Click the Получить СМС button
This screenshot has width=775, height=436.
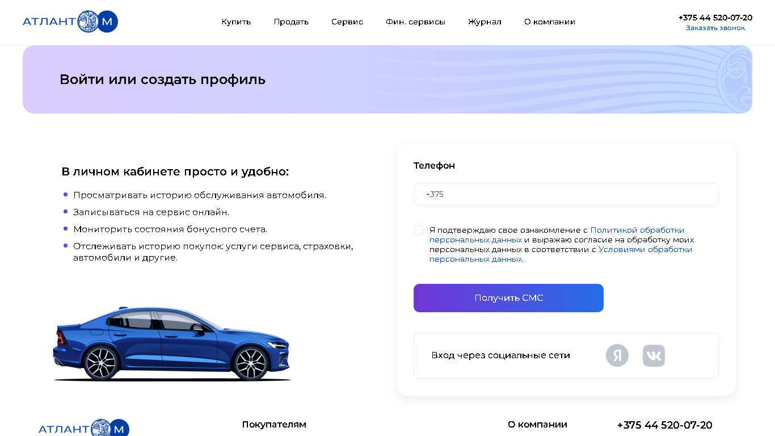[508, 298]
